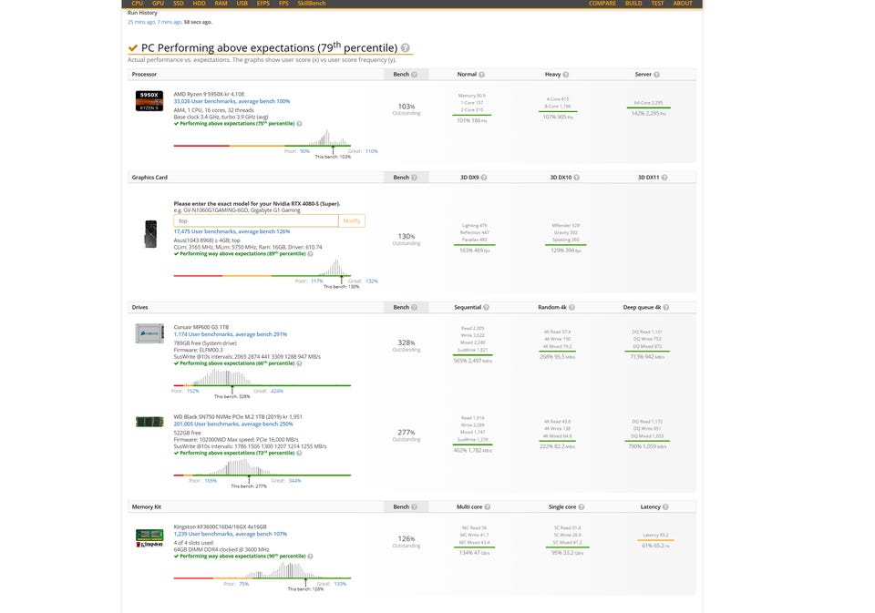875x613 pixels.
Task: Click Bench help icon in Processor header
Action: pos(414,74)
